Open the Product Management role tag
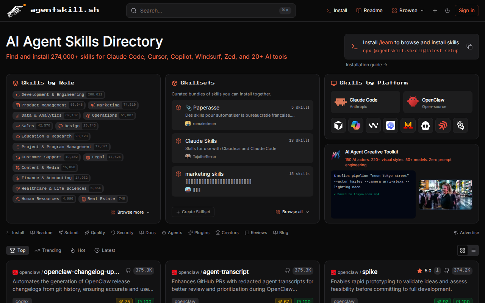 tap(49, 105)
